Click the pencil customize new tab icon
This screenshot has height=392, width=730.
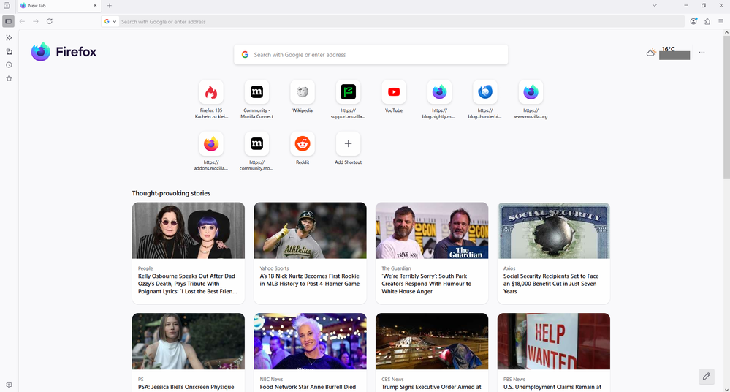click(706, 377)
